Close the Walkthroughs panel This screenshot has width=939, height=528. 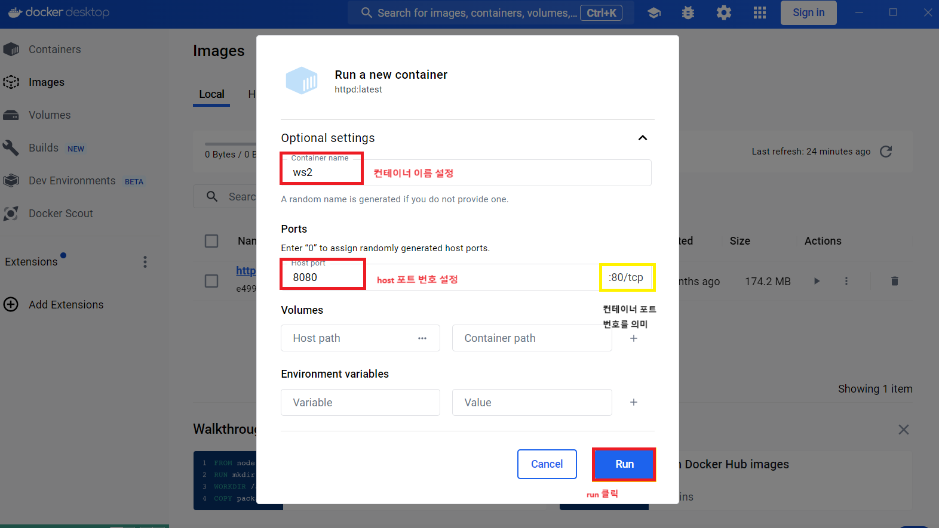point(904,430)
